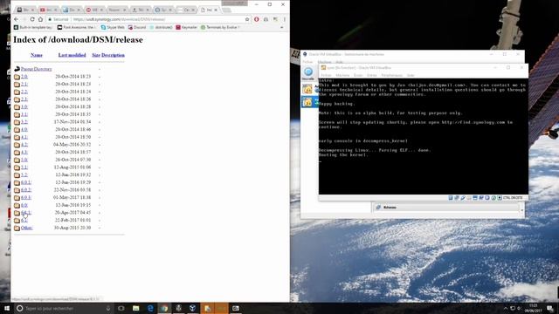Screen dimensions: 559x314
Task: Open the 4.2/ directory link
Action: click(x=24, y=145)
